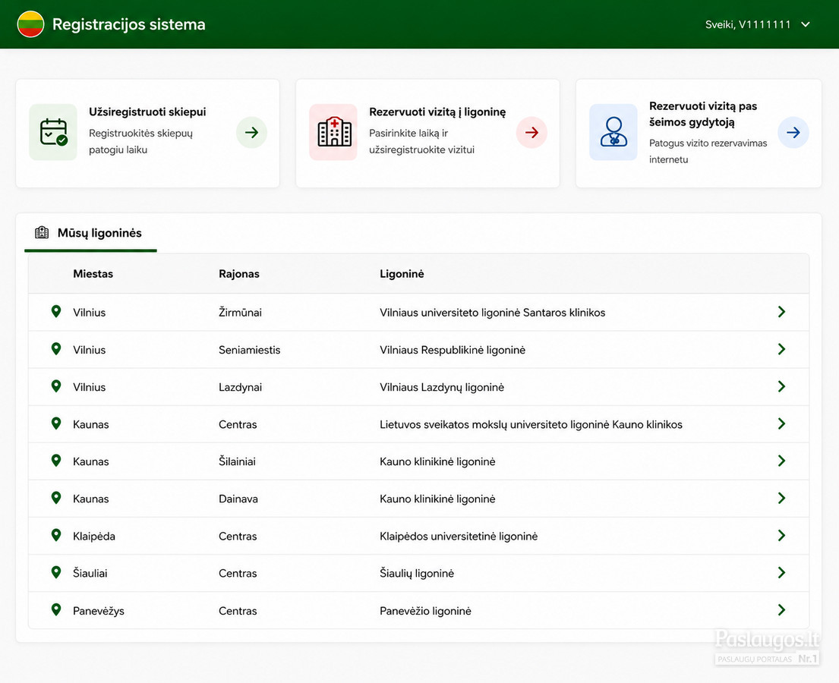Click the vaccine calendar icon

tap(53, 132)
